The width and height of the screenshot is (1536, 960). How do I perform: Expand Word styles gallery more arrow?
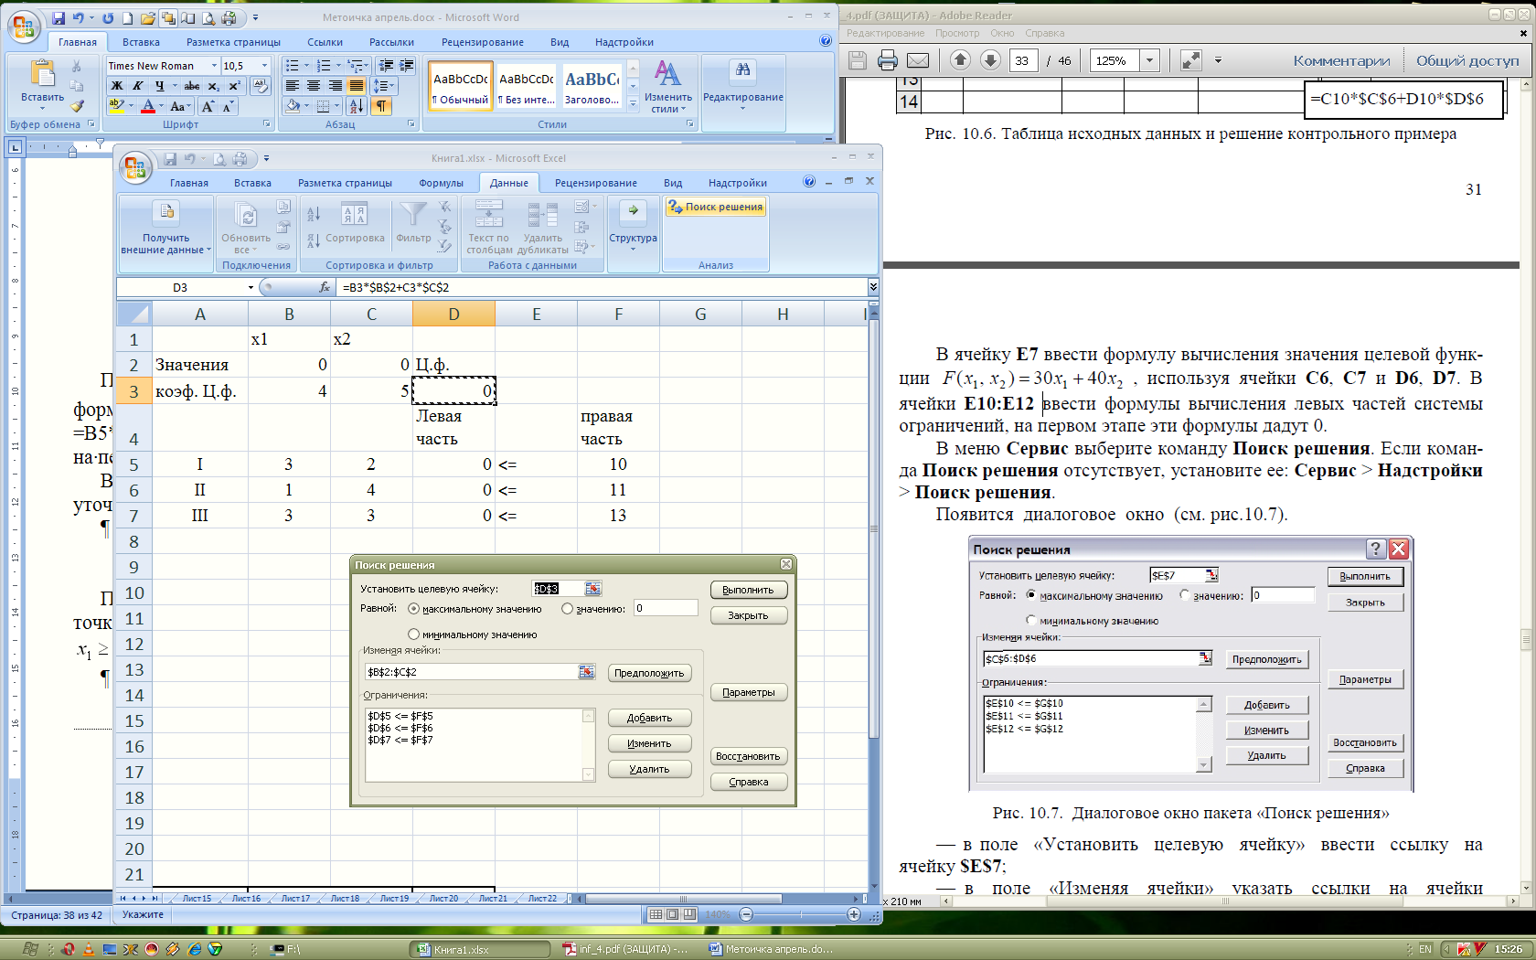click(x=634, y=104)
